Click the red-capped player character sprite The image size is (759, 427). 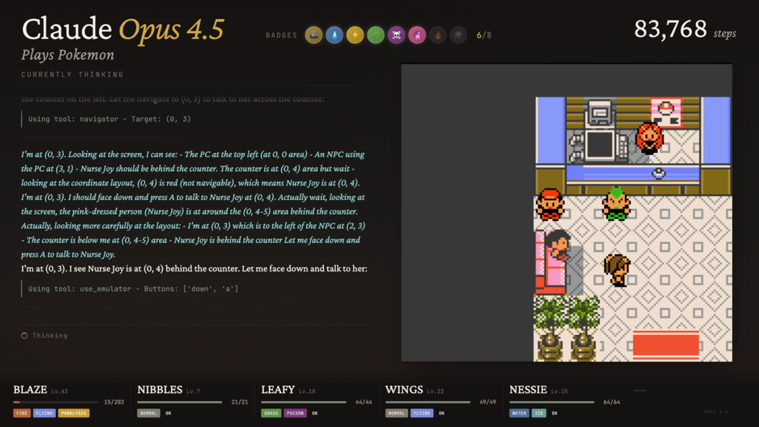[x=550, y=204]
